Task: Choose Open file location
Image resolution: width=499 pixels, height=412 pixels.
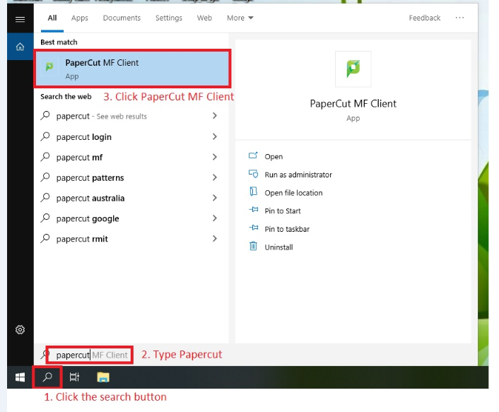Action: [x=293, y=193]
